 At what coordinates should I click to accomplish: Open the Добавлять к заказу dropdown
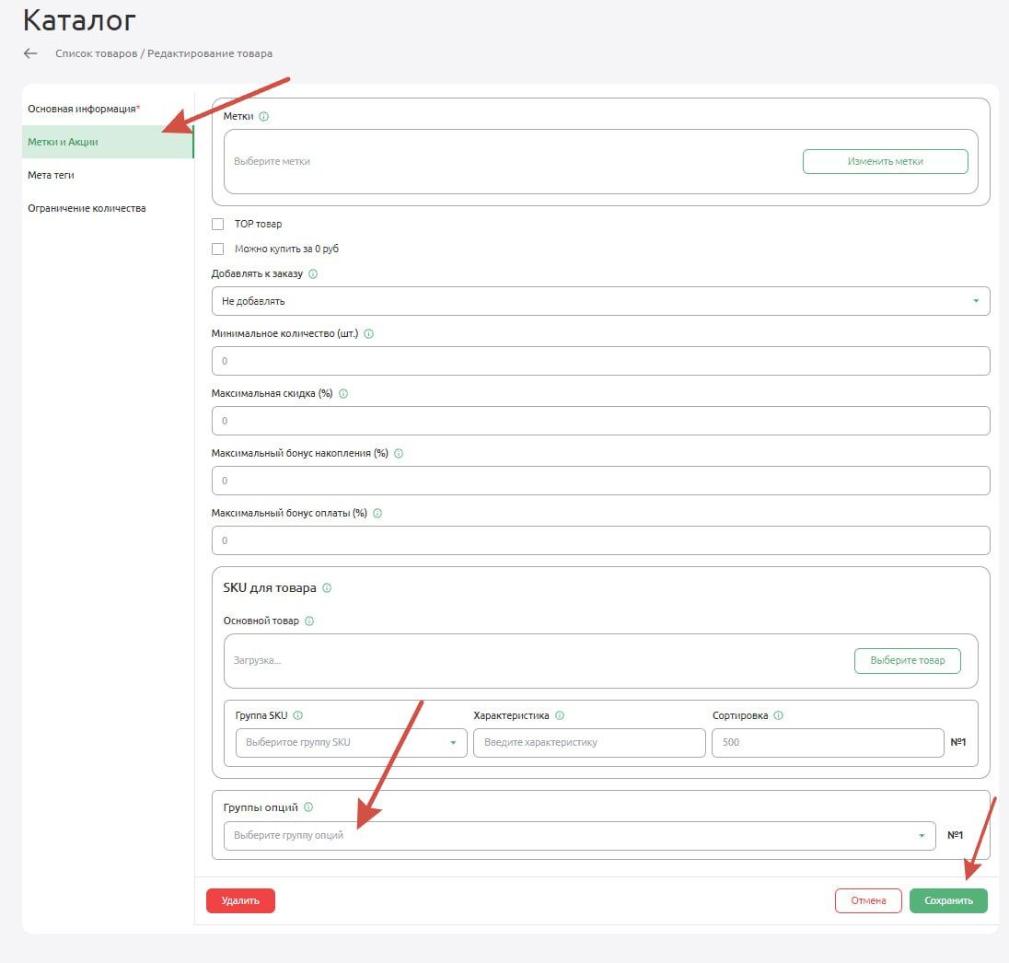(600, 301)
